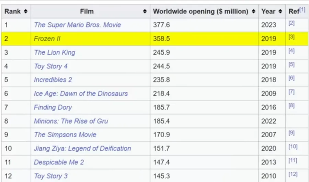Sort by Worldwide opening column arrows
The width and height of the screenshot is (309, 182).
tap(253, 11)
